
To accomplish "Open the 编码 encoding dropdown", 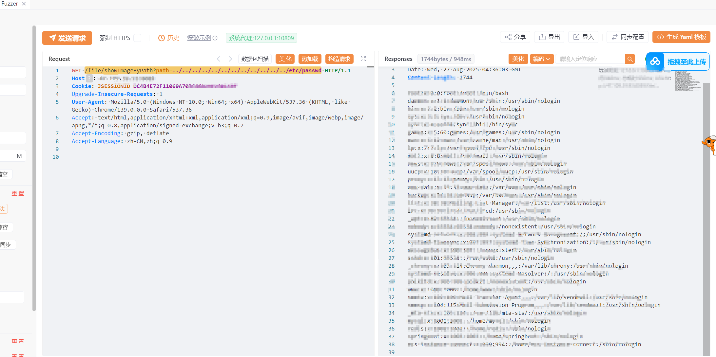I will click(541, 59).
